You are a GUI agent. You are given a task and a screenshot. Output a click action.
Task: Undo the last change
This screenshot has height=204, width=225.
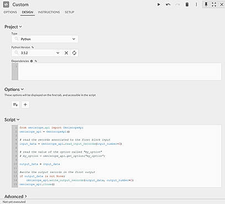(x=168, y=4)
